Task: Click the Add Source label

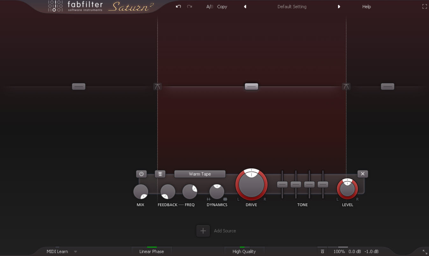Action: click(x=225, y=231)
